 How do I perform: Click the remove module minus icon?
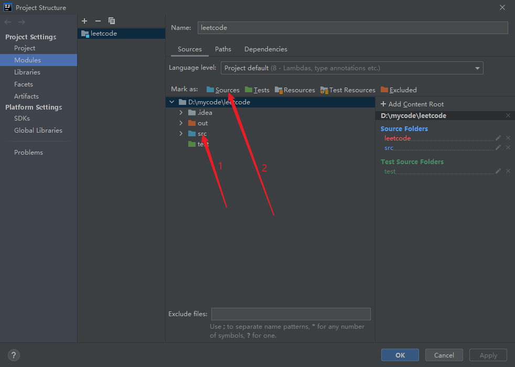click(x=98, y=21)
